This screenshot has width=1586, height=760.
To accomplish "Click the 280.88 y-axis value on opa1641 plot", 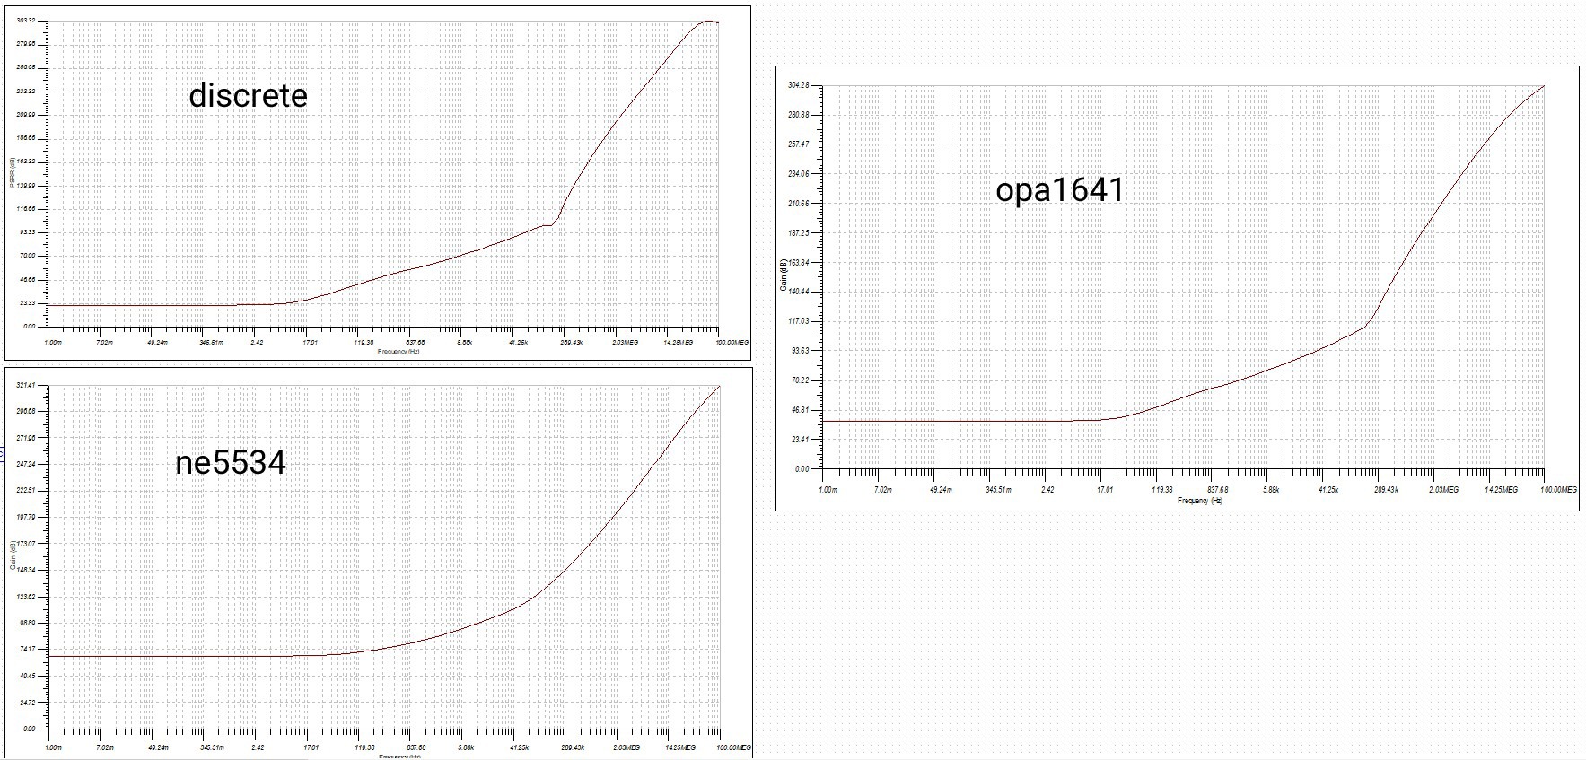I will (798, 115).
